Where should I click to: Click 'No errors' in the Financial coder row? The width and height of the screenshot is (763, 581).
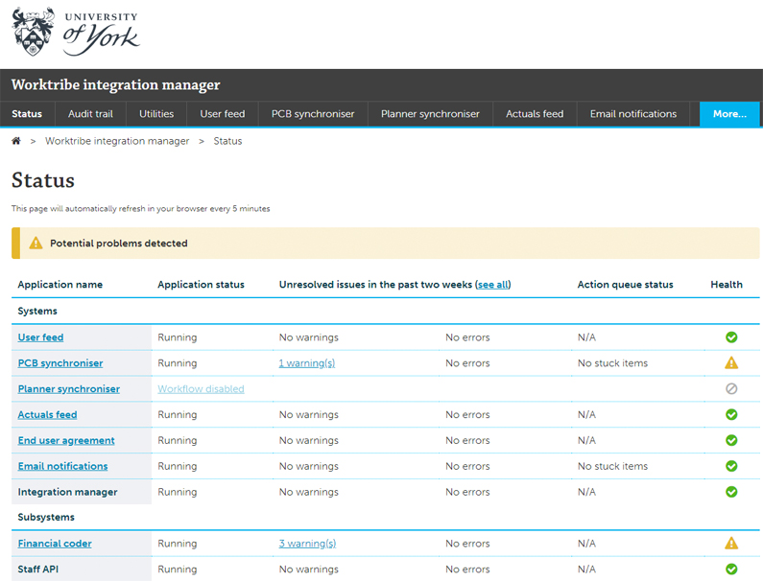pos(467,544)
